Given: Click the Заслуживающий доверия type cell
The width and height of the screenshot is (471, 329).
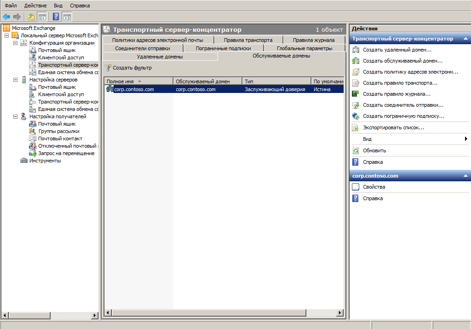Looking at the screenshot, I should (275, 89).
